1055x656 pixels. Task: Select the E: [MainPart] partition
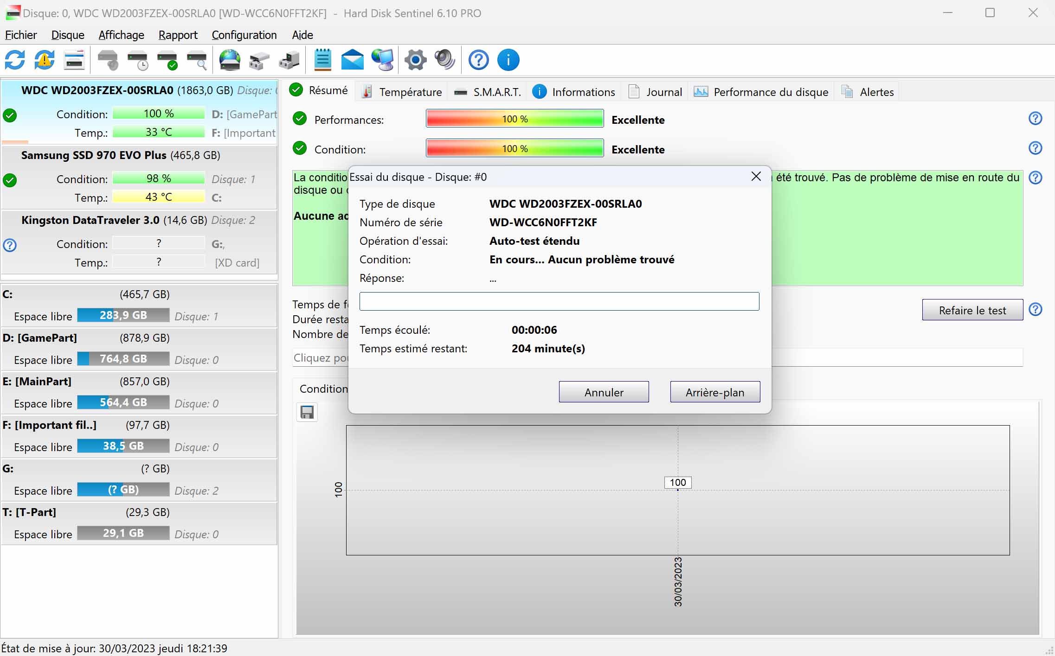[139, 393]
